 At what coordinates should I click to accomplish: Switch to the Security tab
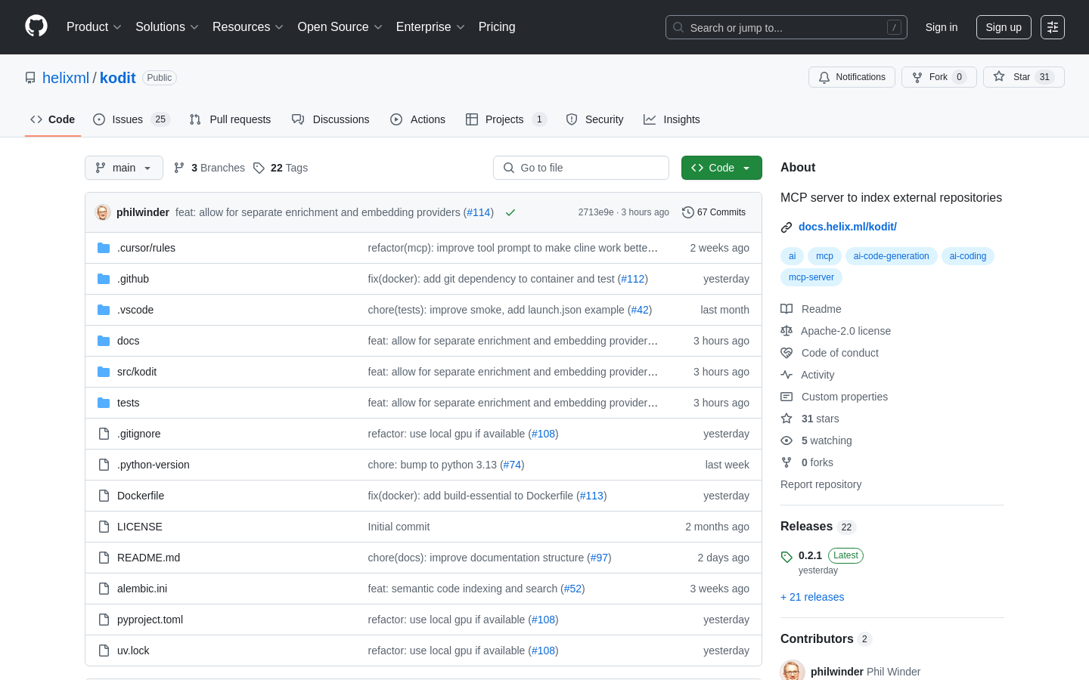(594, 119)
